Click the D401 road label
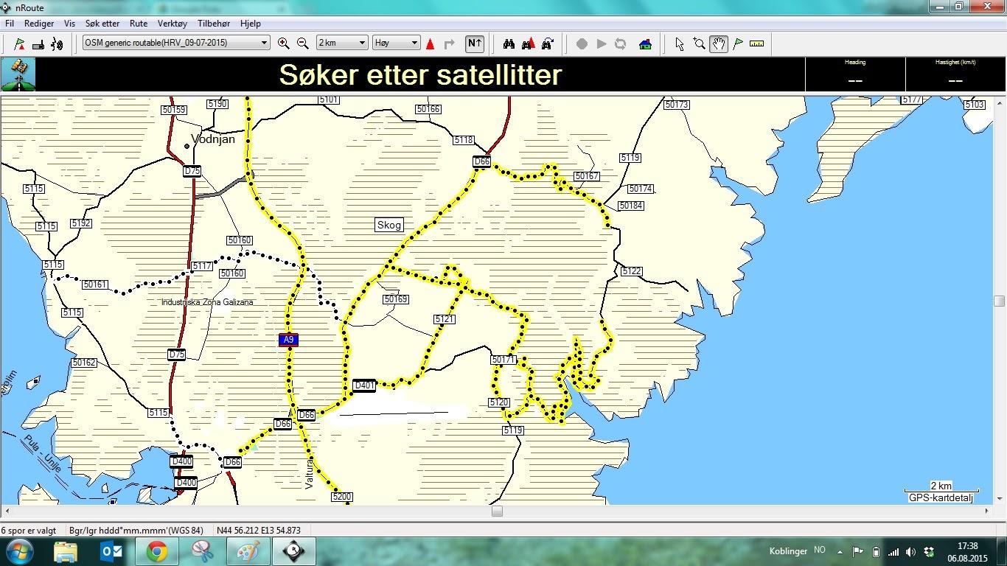Viewport: 1007px width, 566px height. pos(364,385)
